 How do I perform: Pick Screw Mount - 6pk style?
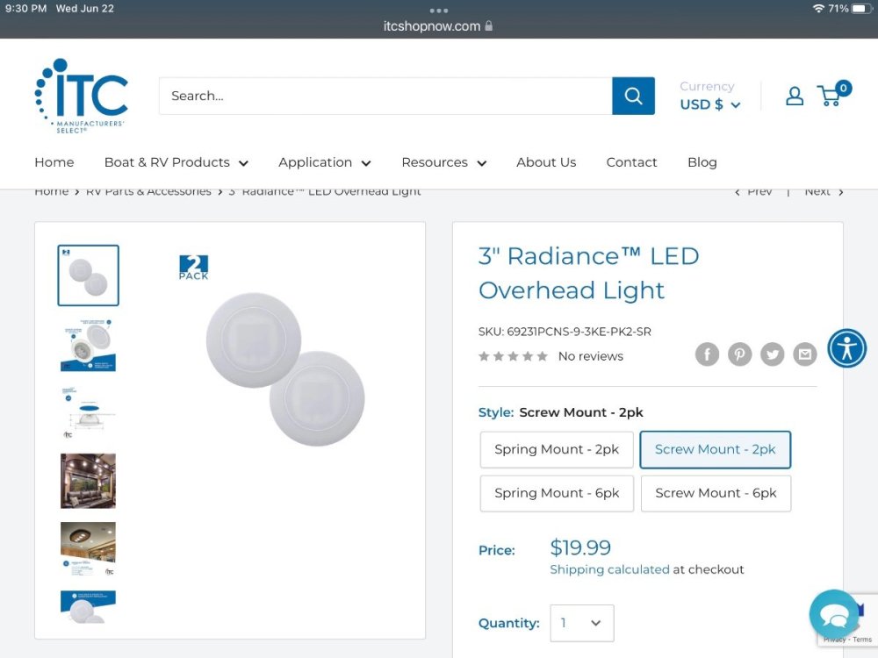[716, 493]
